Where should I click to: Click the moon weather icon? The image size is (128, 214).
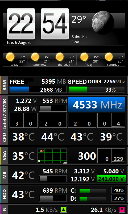pyautogui.click(x=103, y=23)
